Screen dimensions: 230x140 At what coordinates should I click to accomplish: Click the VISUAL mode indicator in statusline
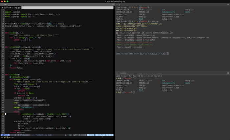click(x=5, y=135)
